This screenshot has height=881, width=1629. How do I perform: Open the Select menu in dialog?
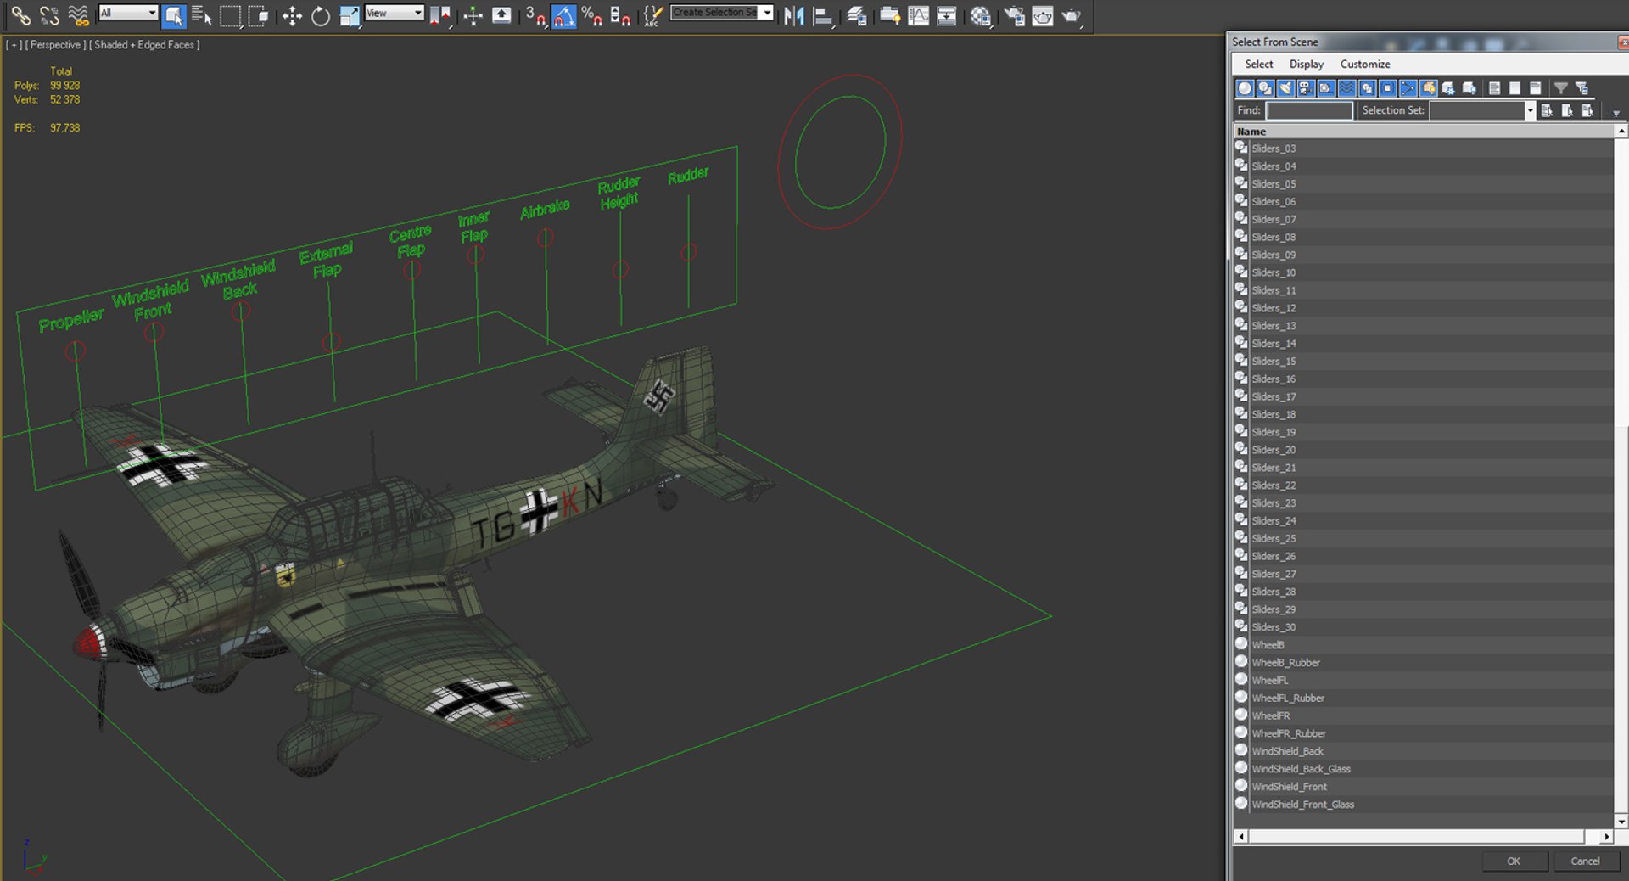(1259, 64)
